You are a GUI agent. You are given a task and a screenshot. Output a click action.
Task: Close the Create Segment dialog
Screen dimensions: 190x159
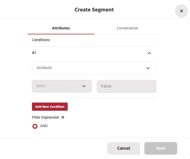(x=181, y=11)
